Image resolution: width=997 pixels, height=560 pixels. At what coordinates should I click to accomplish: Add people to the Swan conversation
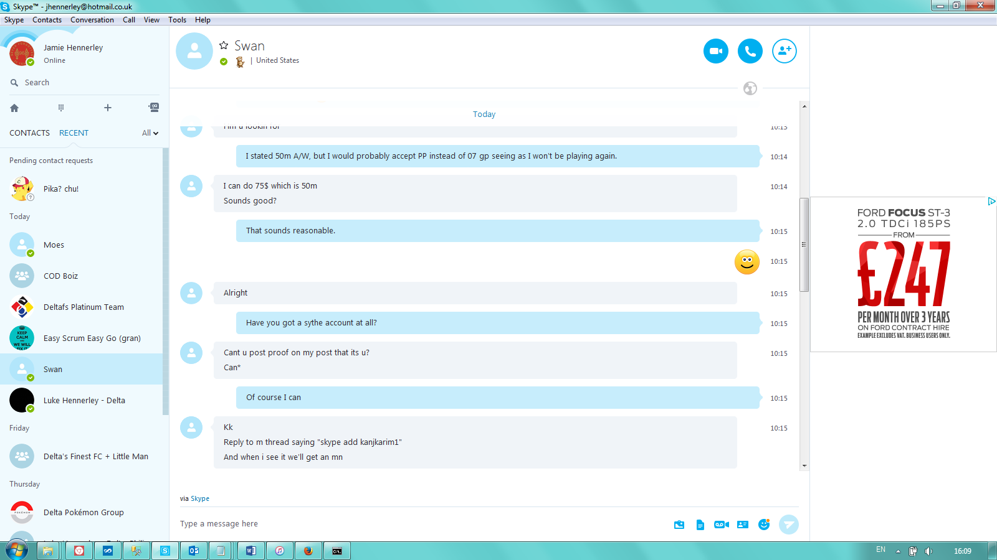(785, 51)
